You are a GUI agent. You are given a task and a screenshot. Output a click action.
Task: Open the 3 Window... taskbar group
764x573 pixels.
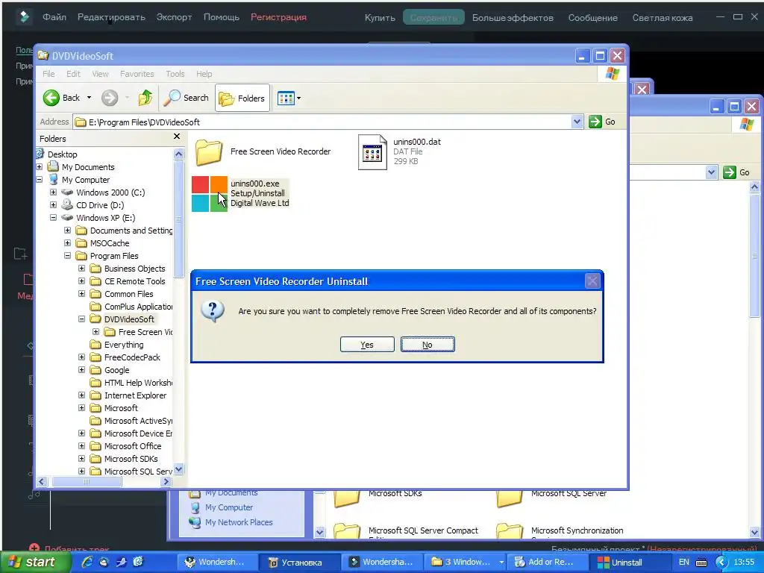[x=464, y=563]
